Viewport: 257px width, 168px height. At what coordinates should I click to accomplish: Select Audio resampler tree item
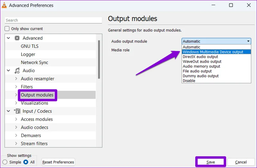tap(38, 79)
